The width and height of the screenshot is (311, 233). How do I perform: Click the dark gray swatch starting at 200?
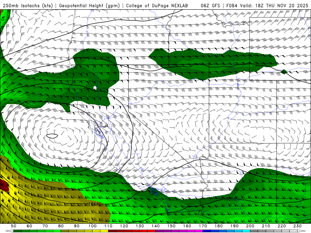pos(254,231)
